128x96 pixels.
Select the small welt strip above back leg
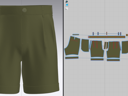point(76,35)
